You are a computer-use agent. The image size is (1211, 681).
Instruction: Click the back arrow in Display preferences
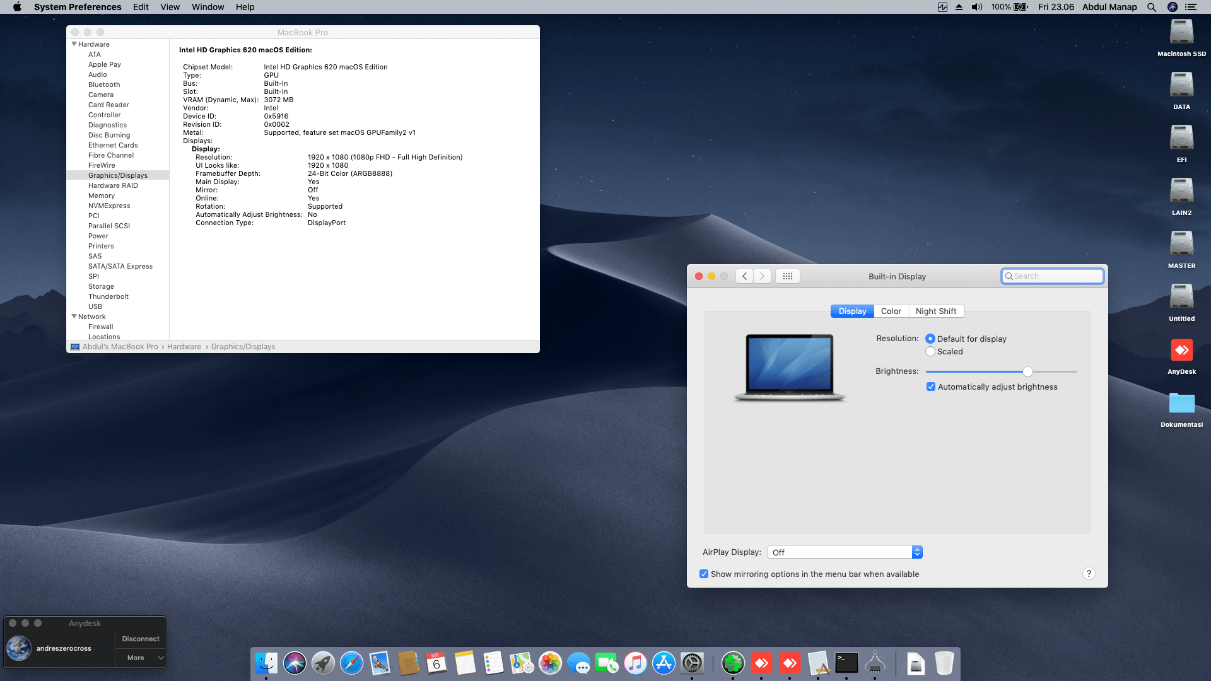click(x=744, y=276)
